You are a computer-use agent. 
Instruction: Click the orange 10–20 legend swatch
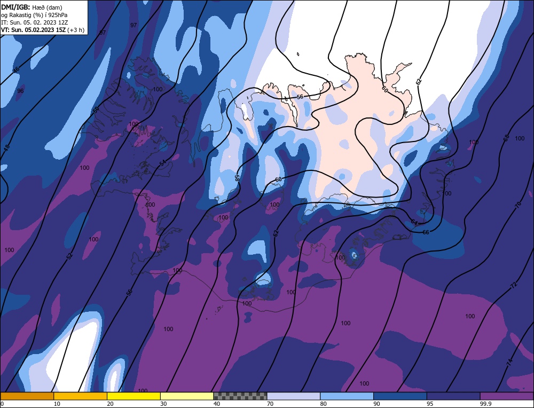81,396
